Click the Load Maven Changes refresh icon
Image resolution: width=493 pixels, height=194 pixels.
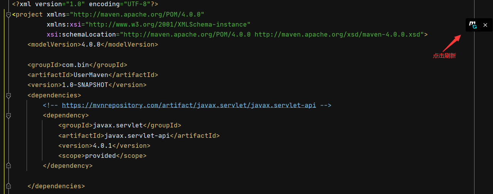click(x=473, y=25)
